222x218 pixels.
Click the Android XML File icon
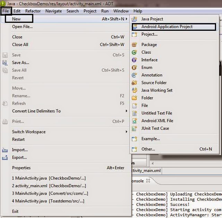134,121
